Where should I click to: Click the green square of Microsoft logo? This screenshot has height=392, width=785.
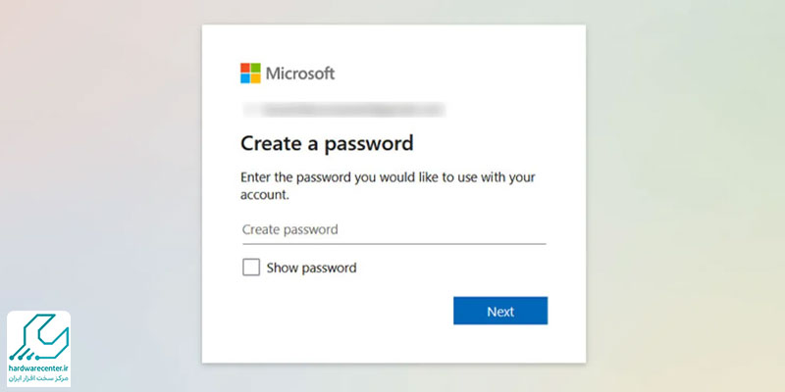[256, 68]
